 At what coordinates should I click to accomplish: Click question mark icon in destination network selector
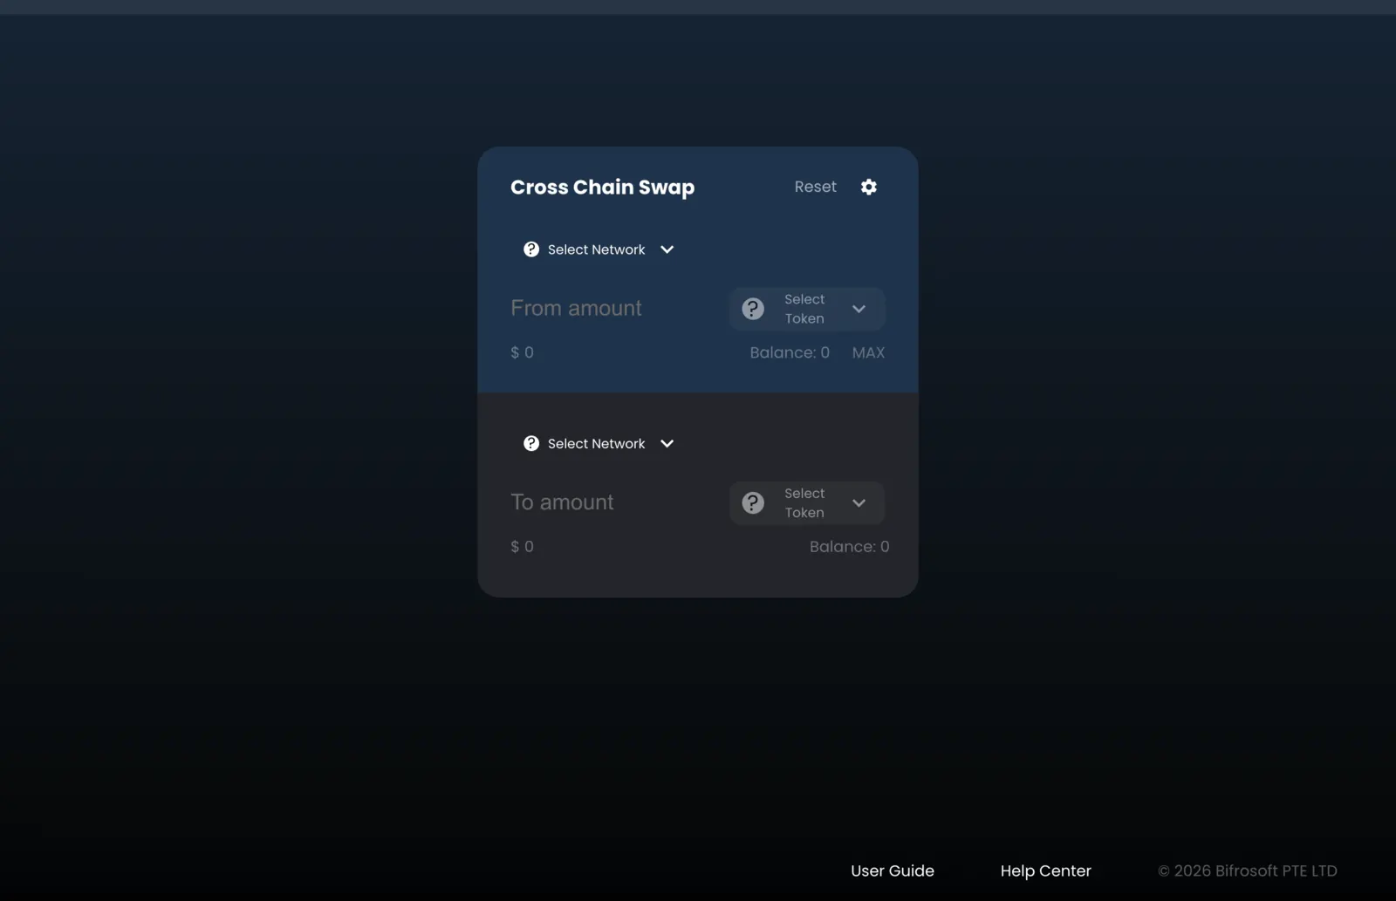point(531,444)
